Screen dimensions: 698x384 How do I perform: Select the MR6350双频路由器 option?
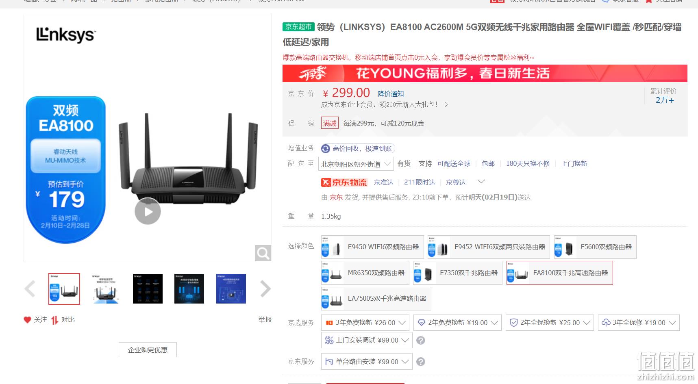pyautogui.click(x=365, y=273)
